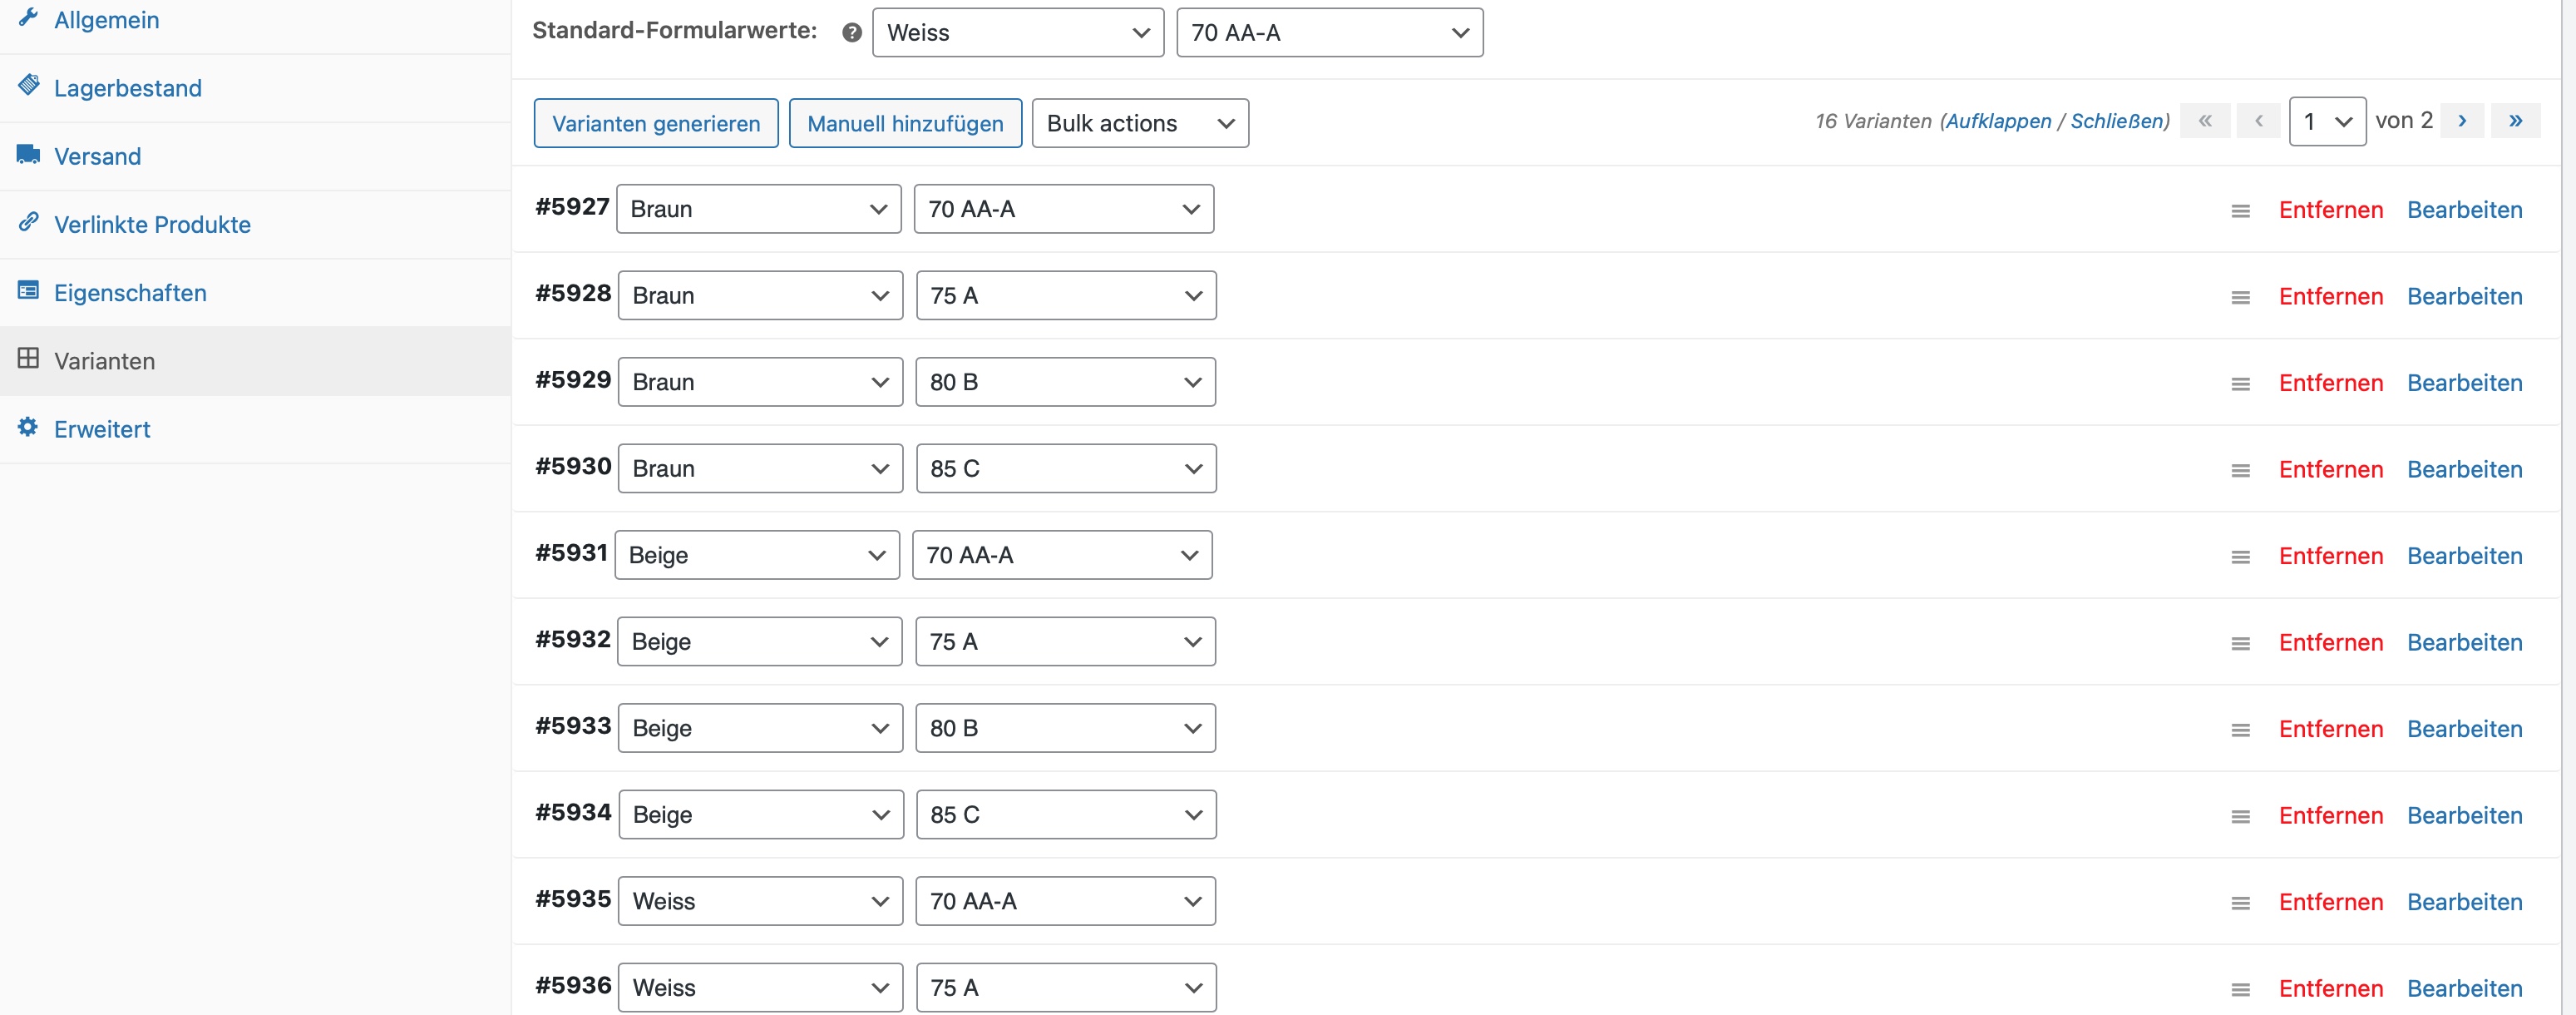Screen dimensions: 2576x1015
Task: Click the drag handle icon for variation #5927
Action: click(2241, 210)
